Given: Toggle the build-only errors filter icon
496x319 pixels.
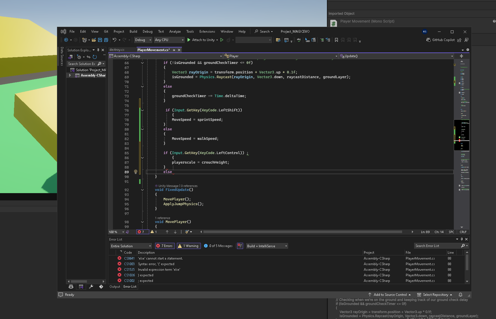Looking at the screenshot, I should coord(240,246).
